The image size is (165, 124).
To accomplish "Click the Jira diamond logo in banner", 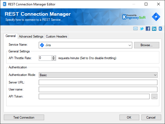I will [x=156, y=17].
